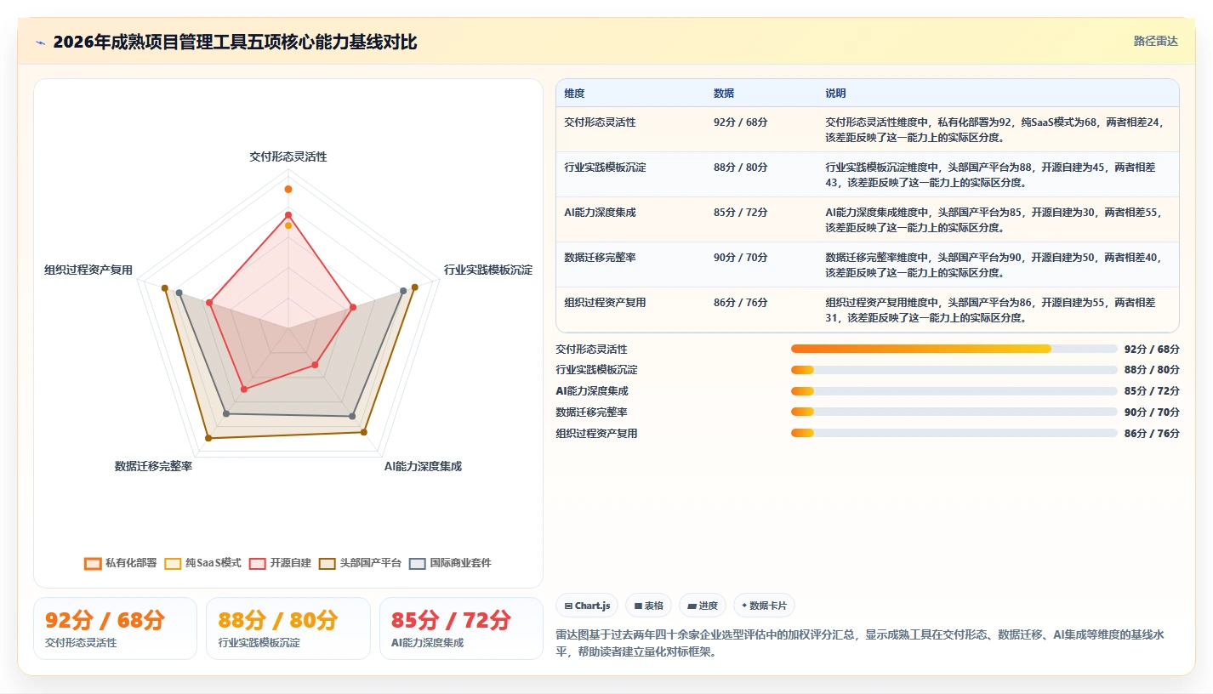Open the 85分 / 72分 data card
This screenshot has width=1213, height=694.
(x=461, y=629)
